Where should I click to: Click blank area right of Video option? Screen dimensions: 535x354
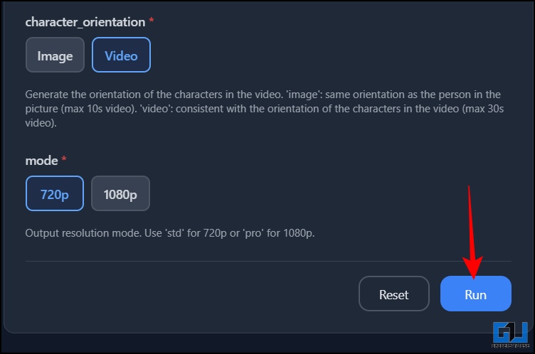click(x=320, y=55)
